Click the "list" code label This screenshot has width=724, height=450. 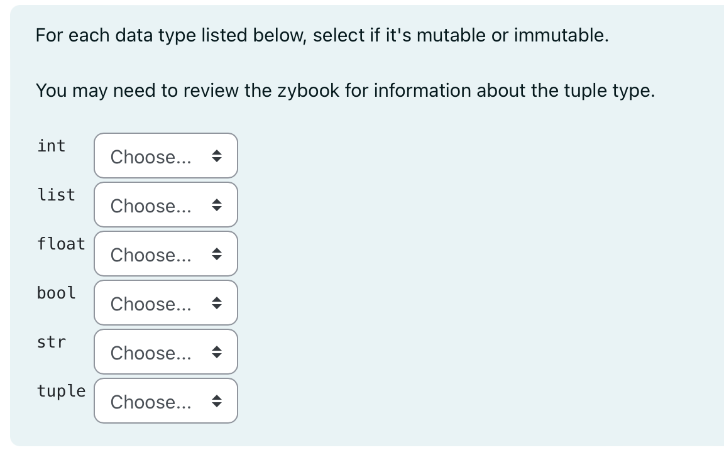click(57, 195)
